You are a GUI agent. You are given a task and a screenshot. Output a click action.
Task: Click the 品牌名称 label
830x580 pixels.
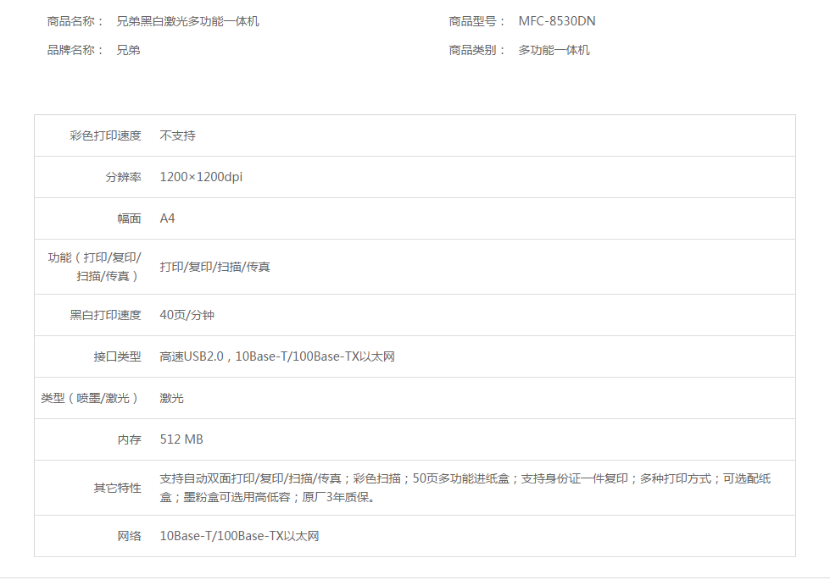(75, 50)
